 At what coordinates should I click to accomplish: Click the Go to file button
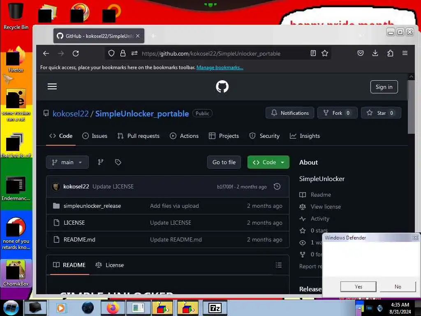(224, 162)
